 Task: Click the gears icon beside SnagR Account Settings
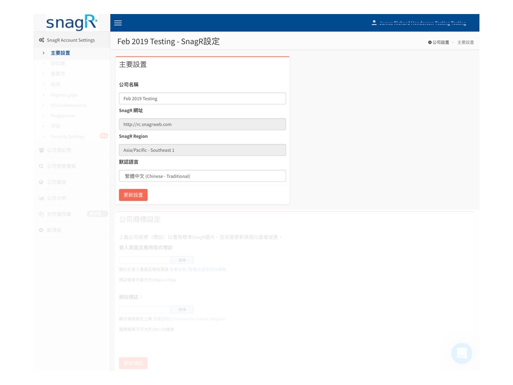click(x=42, y=40)
